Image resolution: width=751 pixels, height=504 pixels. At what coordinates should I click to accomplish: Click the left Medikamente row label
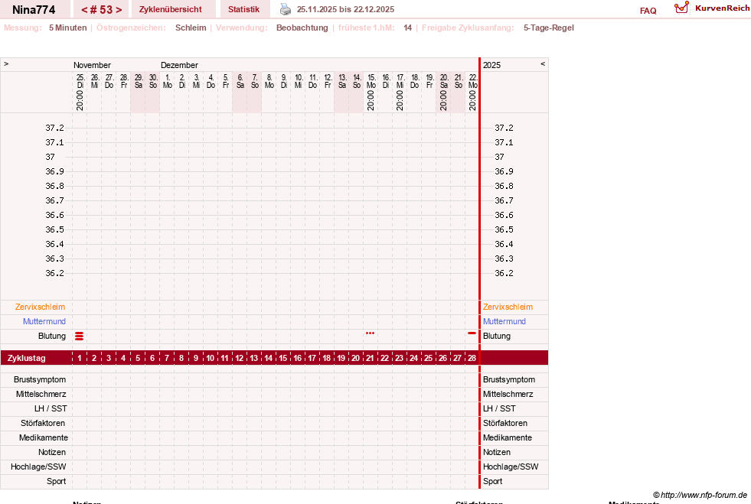(44, 437)
